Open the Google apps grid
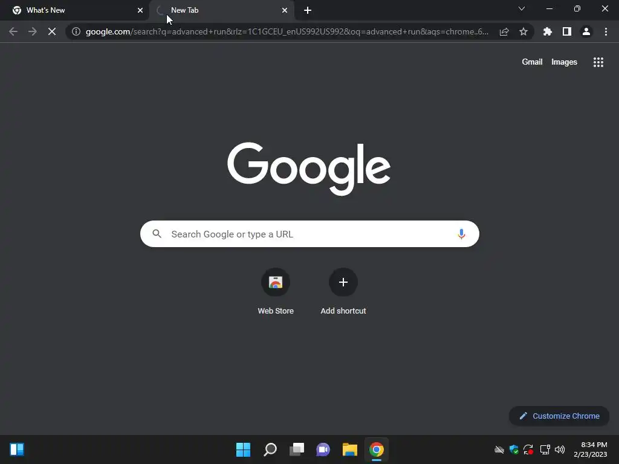The height and width of the screenshot is (464, 619). 598,62
